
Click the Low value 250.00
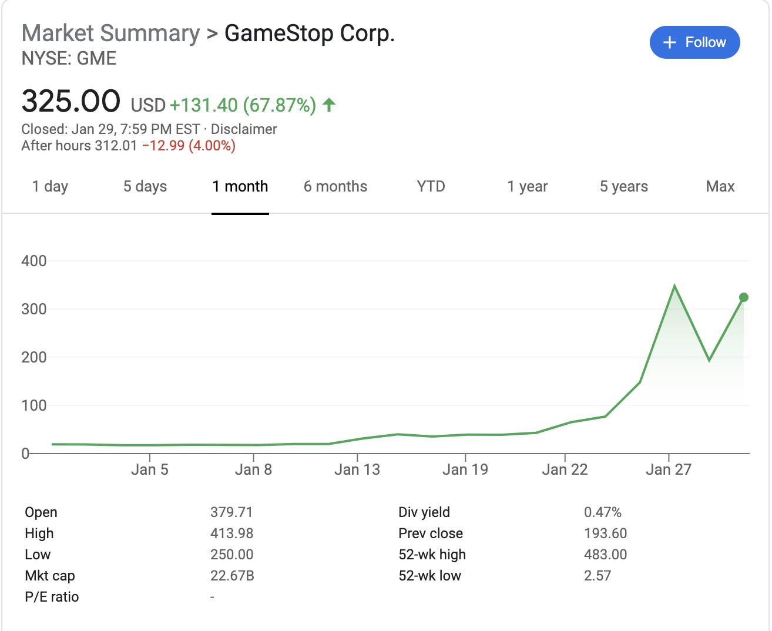pyautogui.click(x=232, y=555)
